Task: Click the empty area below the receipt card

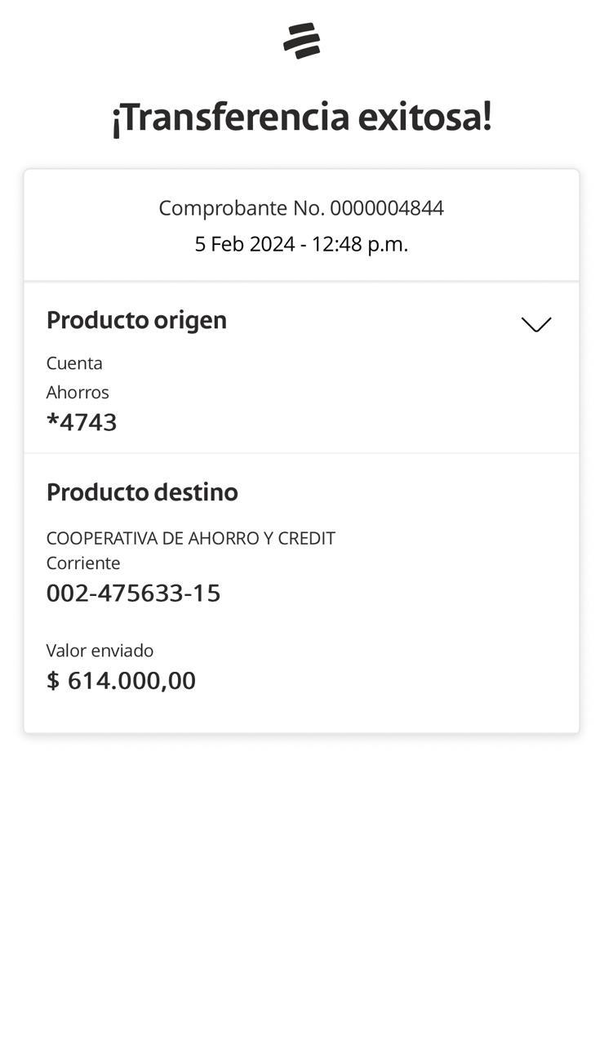Action: pyautogui.click(x=302, y=882)
